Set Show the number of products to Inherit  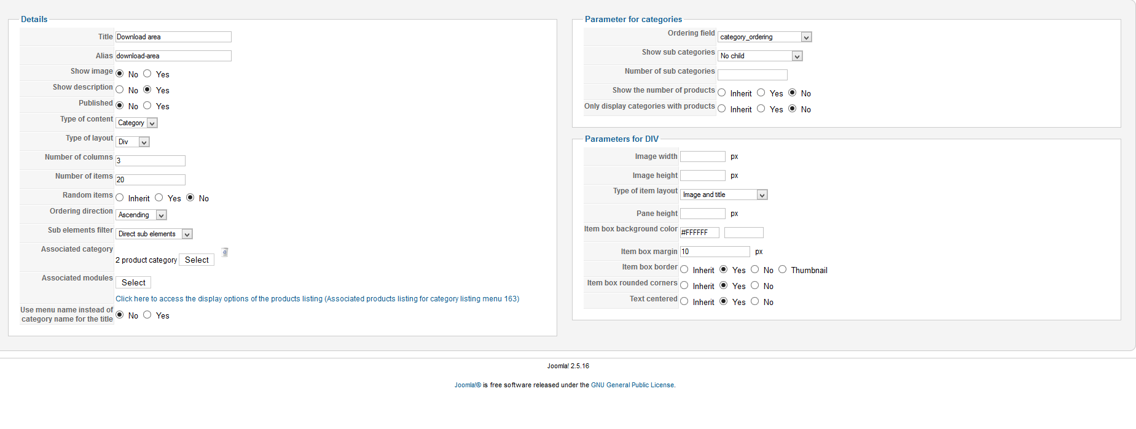[722, 93]
